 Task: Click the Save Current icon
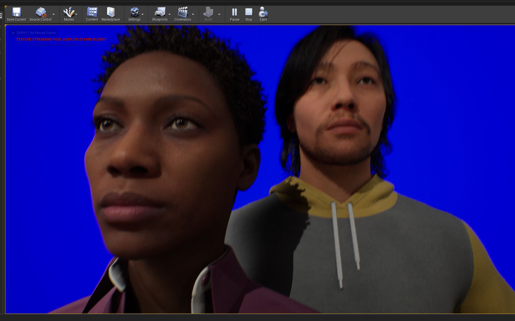point(16,12)
